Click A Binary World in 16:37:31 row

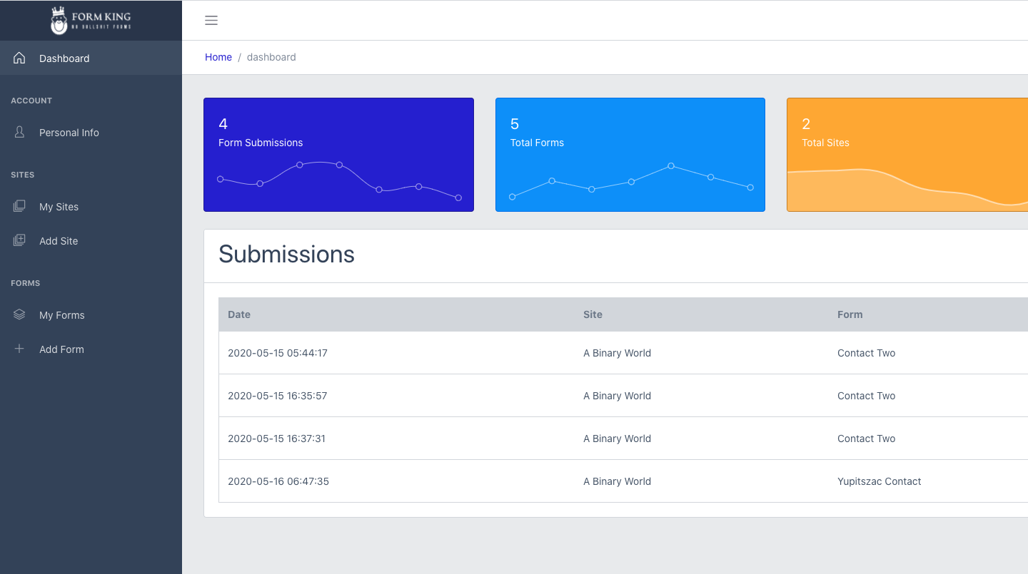(x=617, y=439)
